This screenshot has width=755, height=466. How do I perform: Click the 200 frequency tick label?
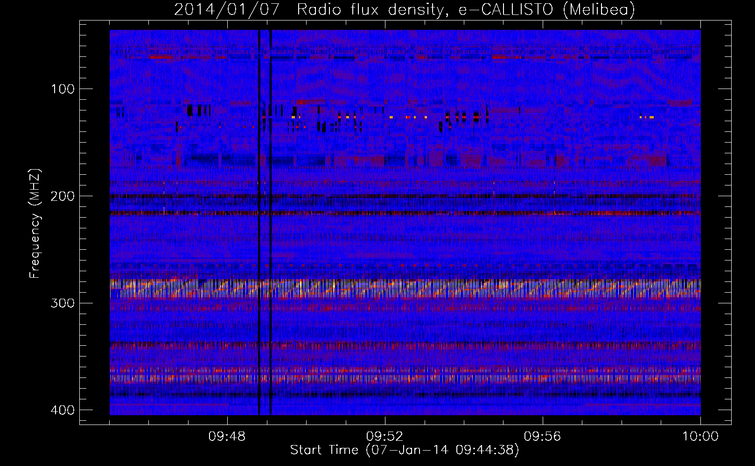pos(63,196)
